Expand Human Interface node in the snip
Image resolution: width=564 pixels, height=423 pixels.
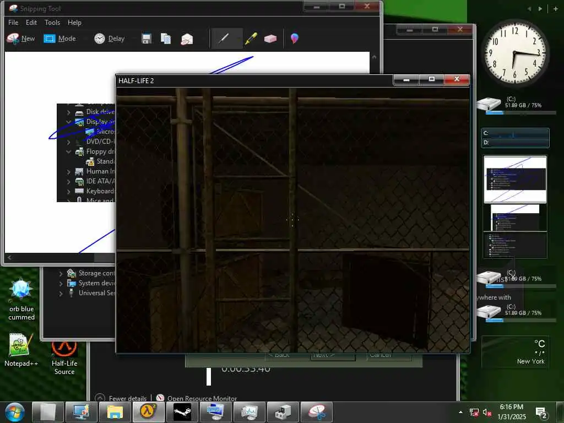[x=69, y=172]
